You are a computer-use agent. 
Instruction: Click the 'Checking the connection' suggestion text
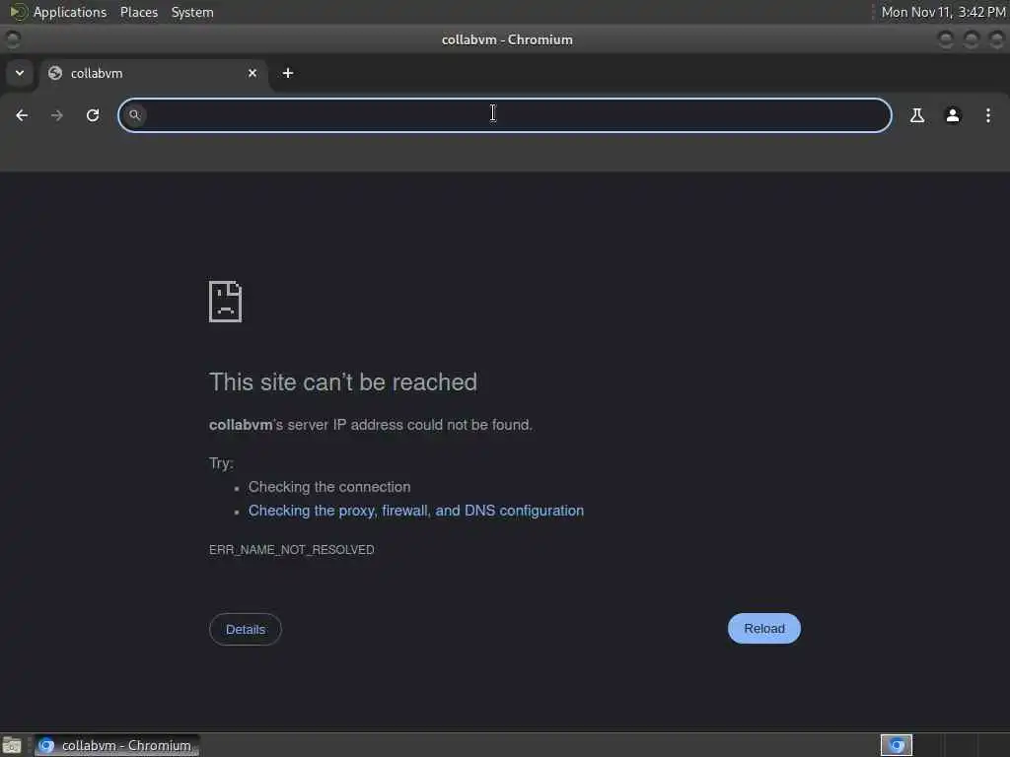pos(329,487)
